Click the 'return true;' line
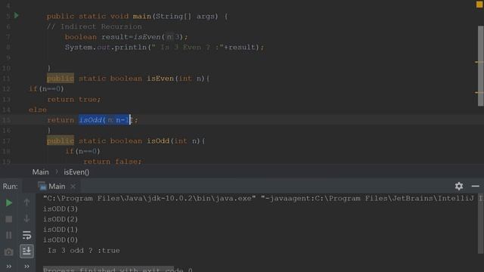484x272 pixels. tap(74, 99)
